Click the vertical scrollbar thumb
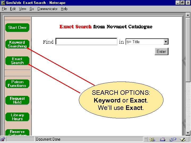The width and height of the screenshot is (191, 143). pyautogui.click(x=188, y=50)
